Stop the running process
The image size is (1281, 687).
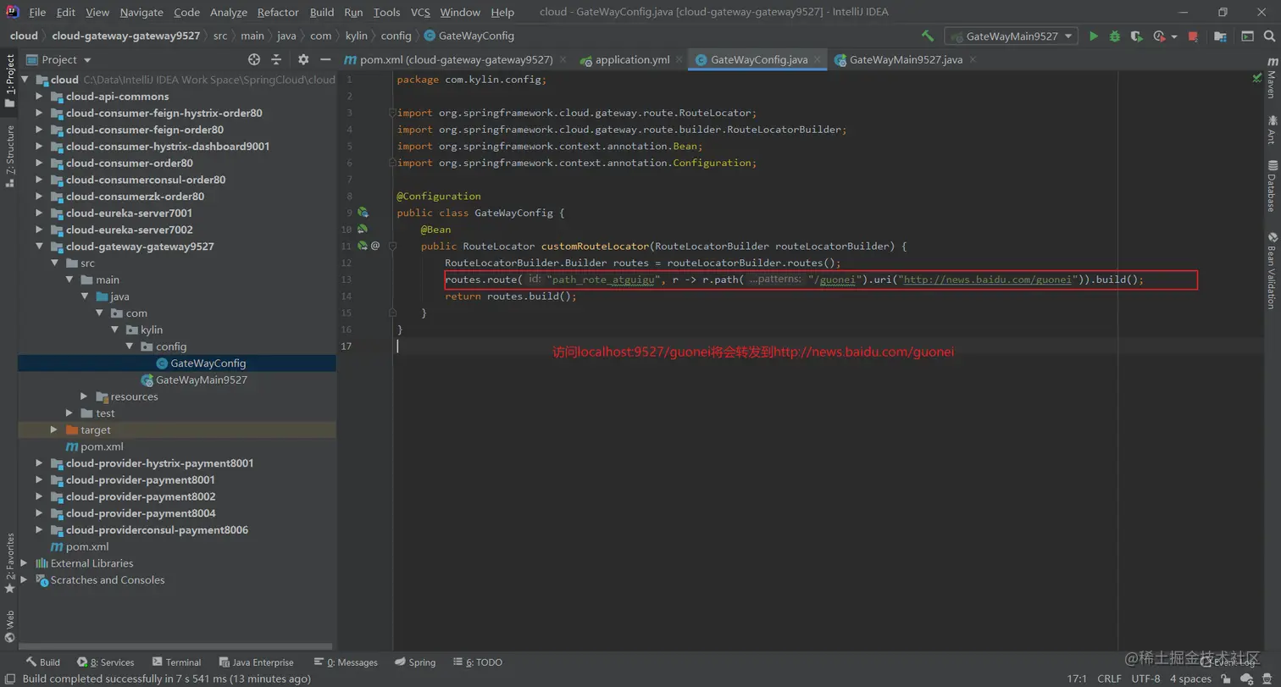tap(1193, 36)
